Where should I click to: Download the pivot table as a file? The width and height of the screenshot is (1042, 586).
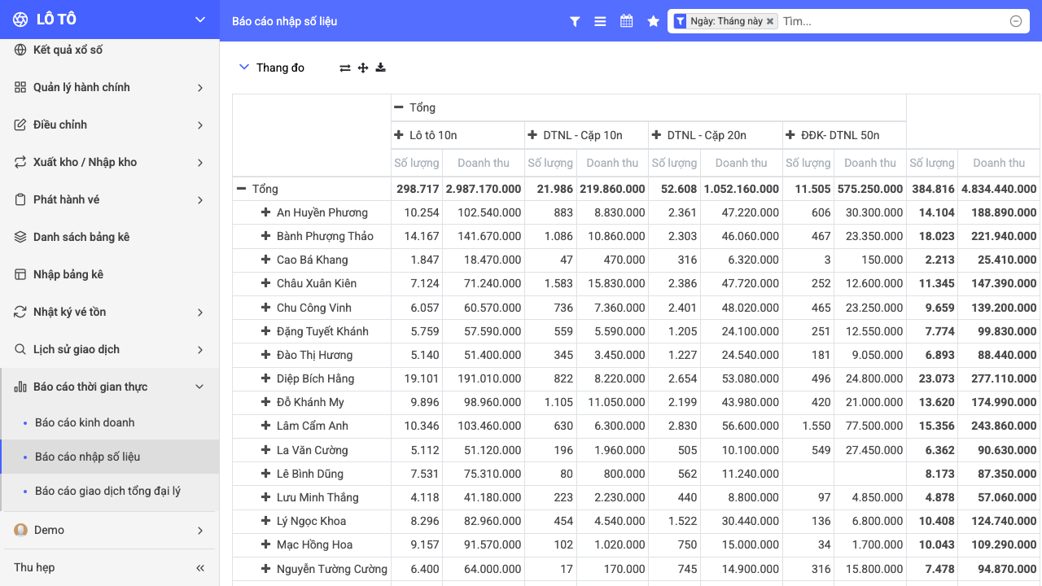[x=380, y=68]
